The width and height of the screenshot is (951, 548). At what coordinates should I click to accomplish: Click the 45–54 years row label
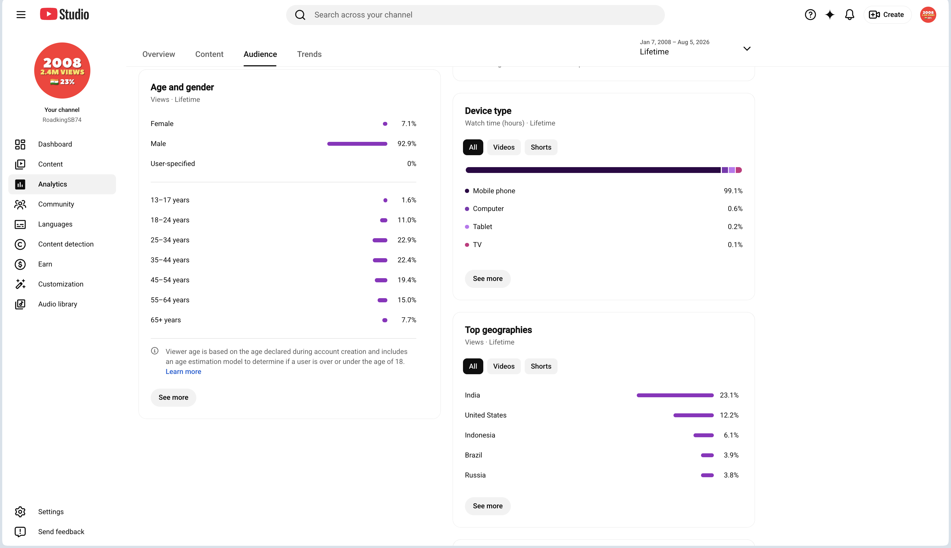(170, 280)
